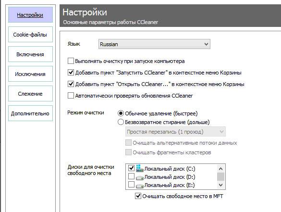Open the Cookie-файлы section
This screenshot has width=281, height=212.
click(30, 35)
